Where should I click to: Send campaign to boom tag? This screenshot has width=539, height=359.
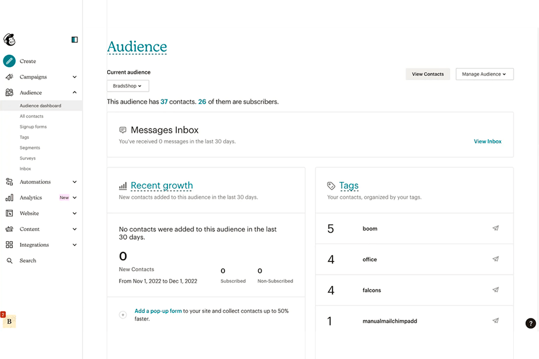tap(495, 228)
